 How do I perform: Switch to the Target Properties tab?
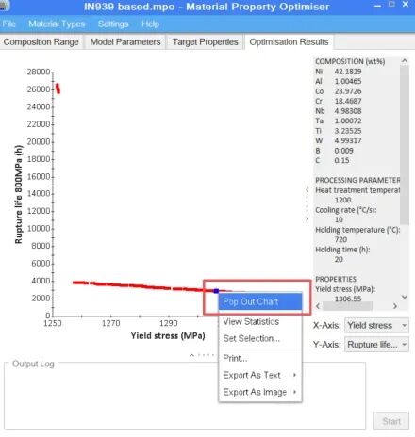(206, 42)
